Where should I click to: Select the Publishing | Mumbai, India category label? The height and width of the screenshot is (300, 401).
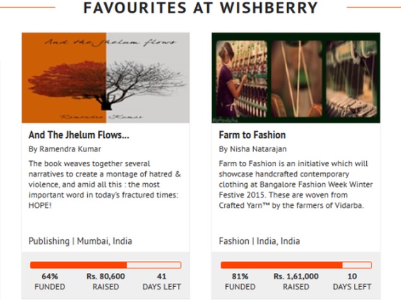(80, 241)
